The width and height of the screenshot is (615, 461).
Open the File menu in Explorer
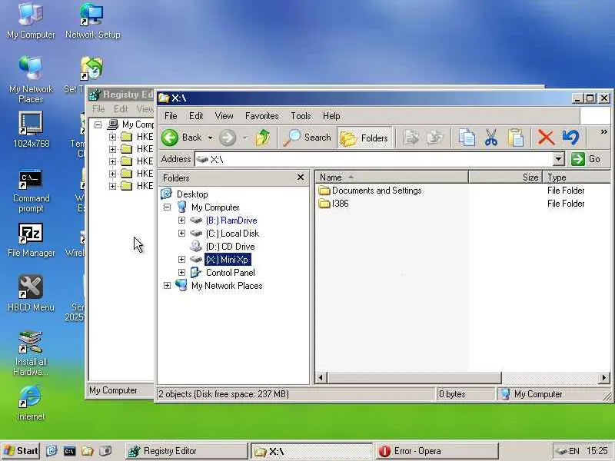(171, 116)
